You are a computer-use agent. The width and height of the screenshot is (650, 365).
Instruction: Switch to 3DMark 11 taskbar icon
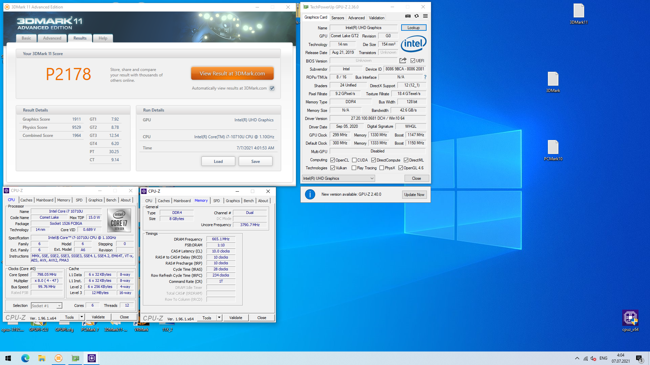pyautogui.click(x=59, y=358)
